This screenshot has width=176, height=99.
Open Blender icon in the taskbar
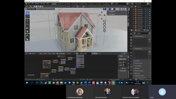click(x=113, y=83)
